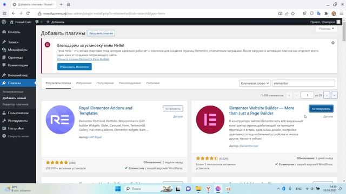Bookmark the page with the star icon
The height and width of the screenshot is (194, 346).
[x=293, y=13]
